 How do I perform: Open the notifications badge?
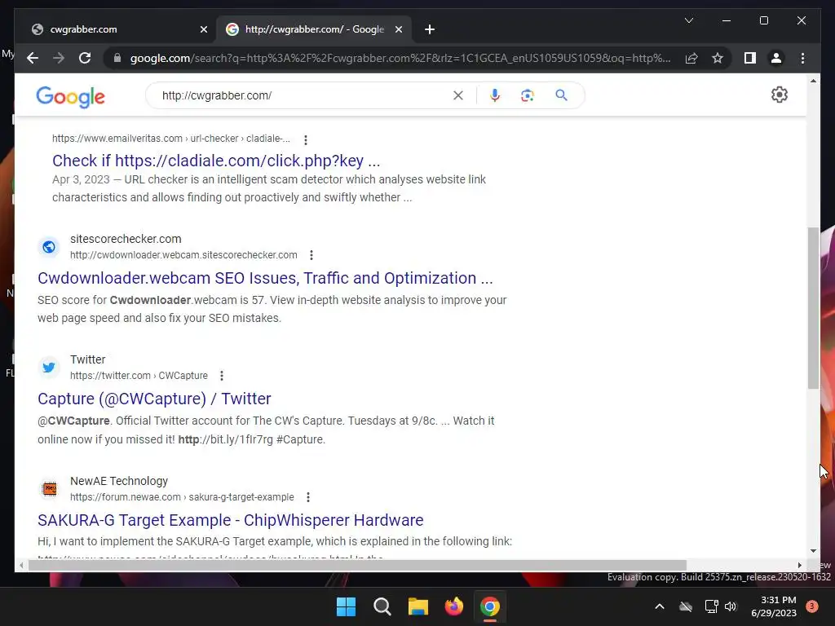(812, 606)
